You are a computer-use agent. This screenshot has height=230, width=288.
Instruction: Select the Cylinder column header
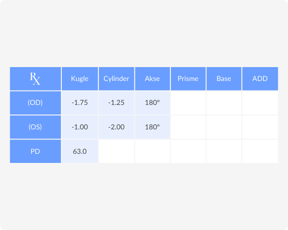[x=117, y=79]
